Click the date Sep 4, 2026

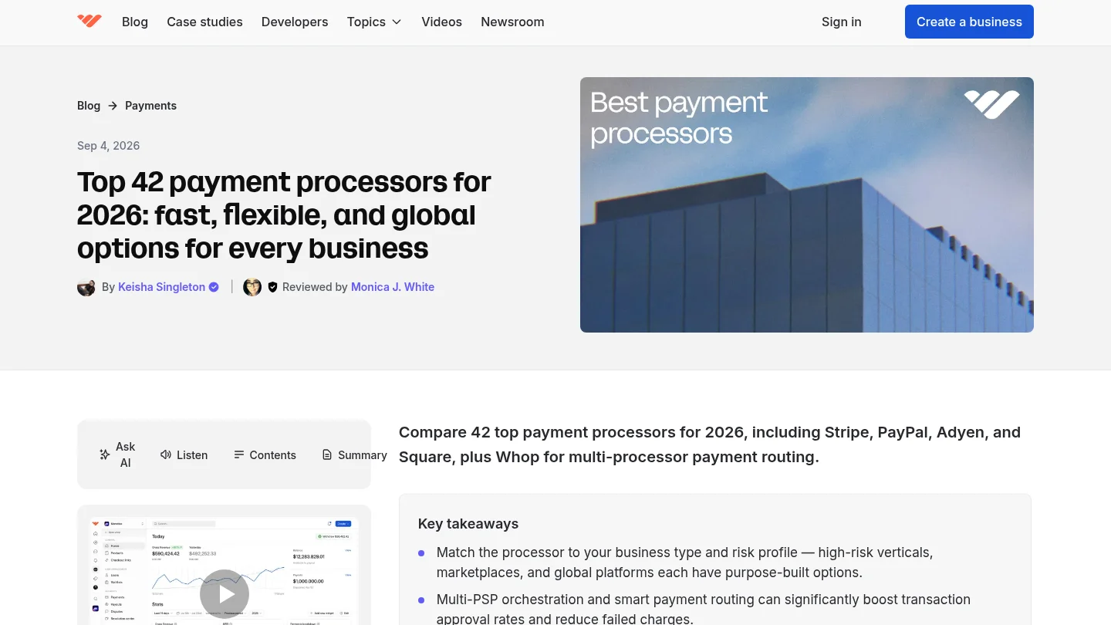pyautogui.click(x=108, y=146)
